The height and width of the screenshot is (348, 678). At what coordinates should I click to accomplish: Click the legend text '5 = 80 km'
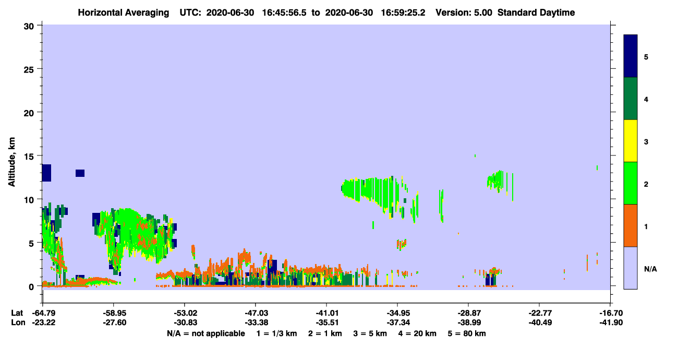467,333
